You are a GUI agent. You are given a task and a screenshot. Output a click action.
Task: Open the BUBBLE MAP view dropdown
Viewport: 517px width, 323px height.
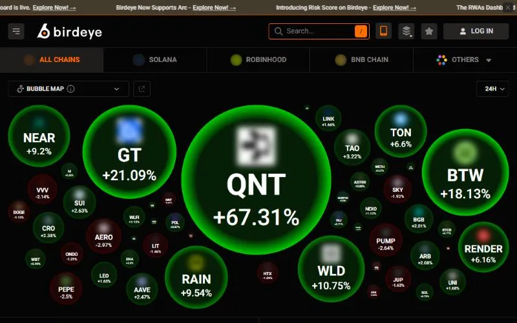click(x=69, y=89)
